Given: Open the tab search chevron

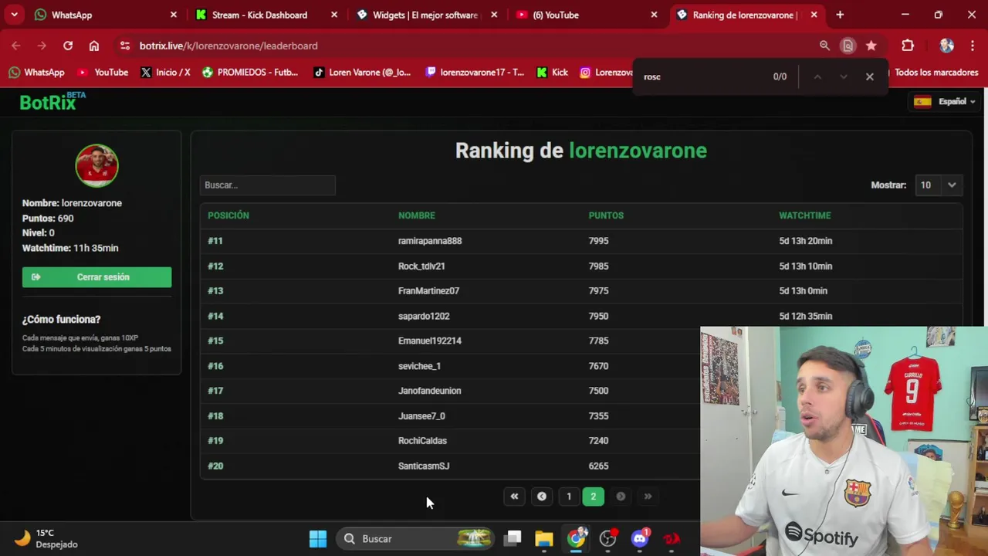Looking at the screenshot, I should pyautogui.click(x=14, y=15).
